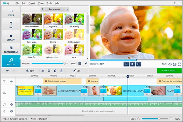Viewport: 183px width, 122px height.
Task: Apply the Matte effect
Action: (74, 51)
